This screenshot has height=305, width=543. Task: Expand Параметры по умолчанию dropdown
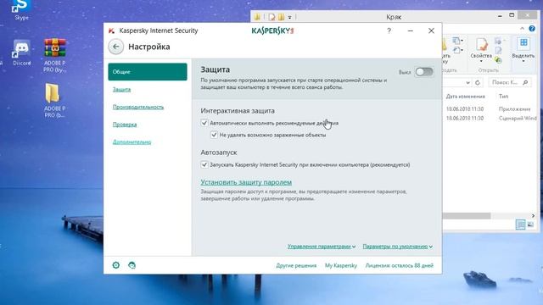tap(398, 247)
